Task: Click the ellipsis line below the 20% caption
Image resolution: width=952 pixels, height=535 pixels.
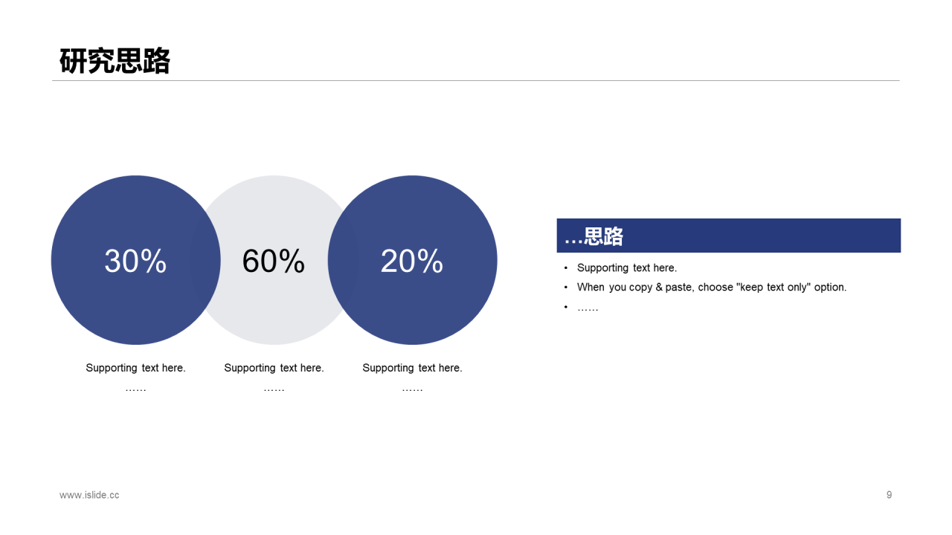Action: (412, 389)
